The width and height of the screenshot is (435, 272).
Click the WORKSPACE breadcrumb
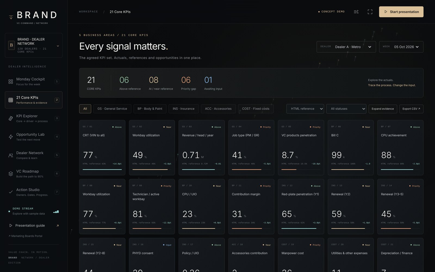click(88, 12)
